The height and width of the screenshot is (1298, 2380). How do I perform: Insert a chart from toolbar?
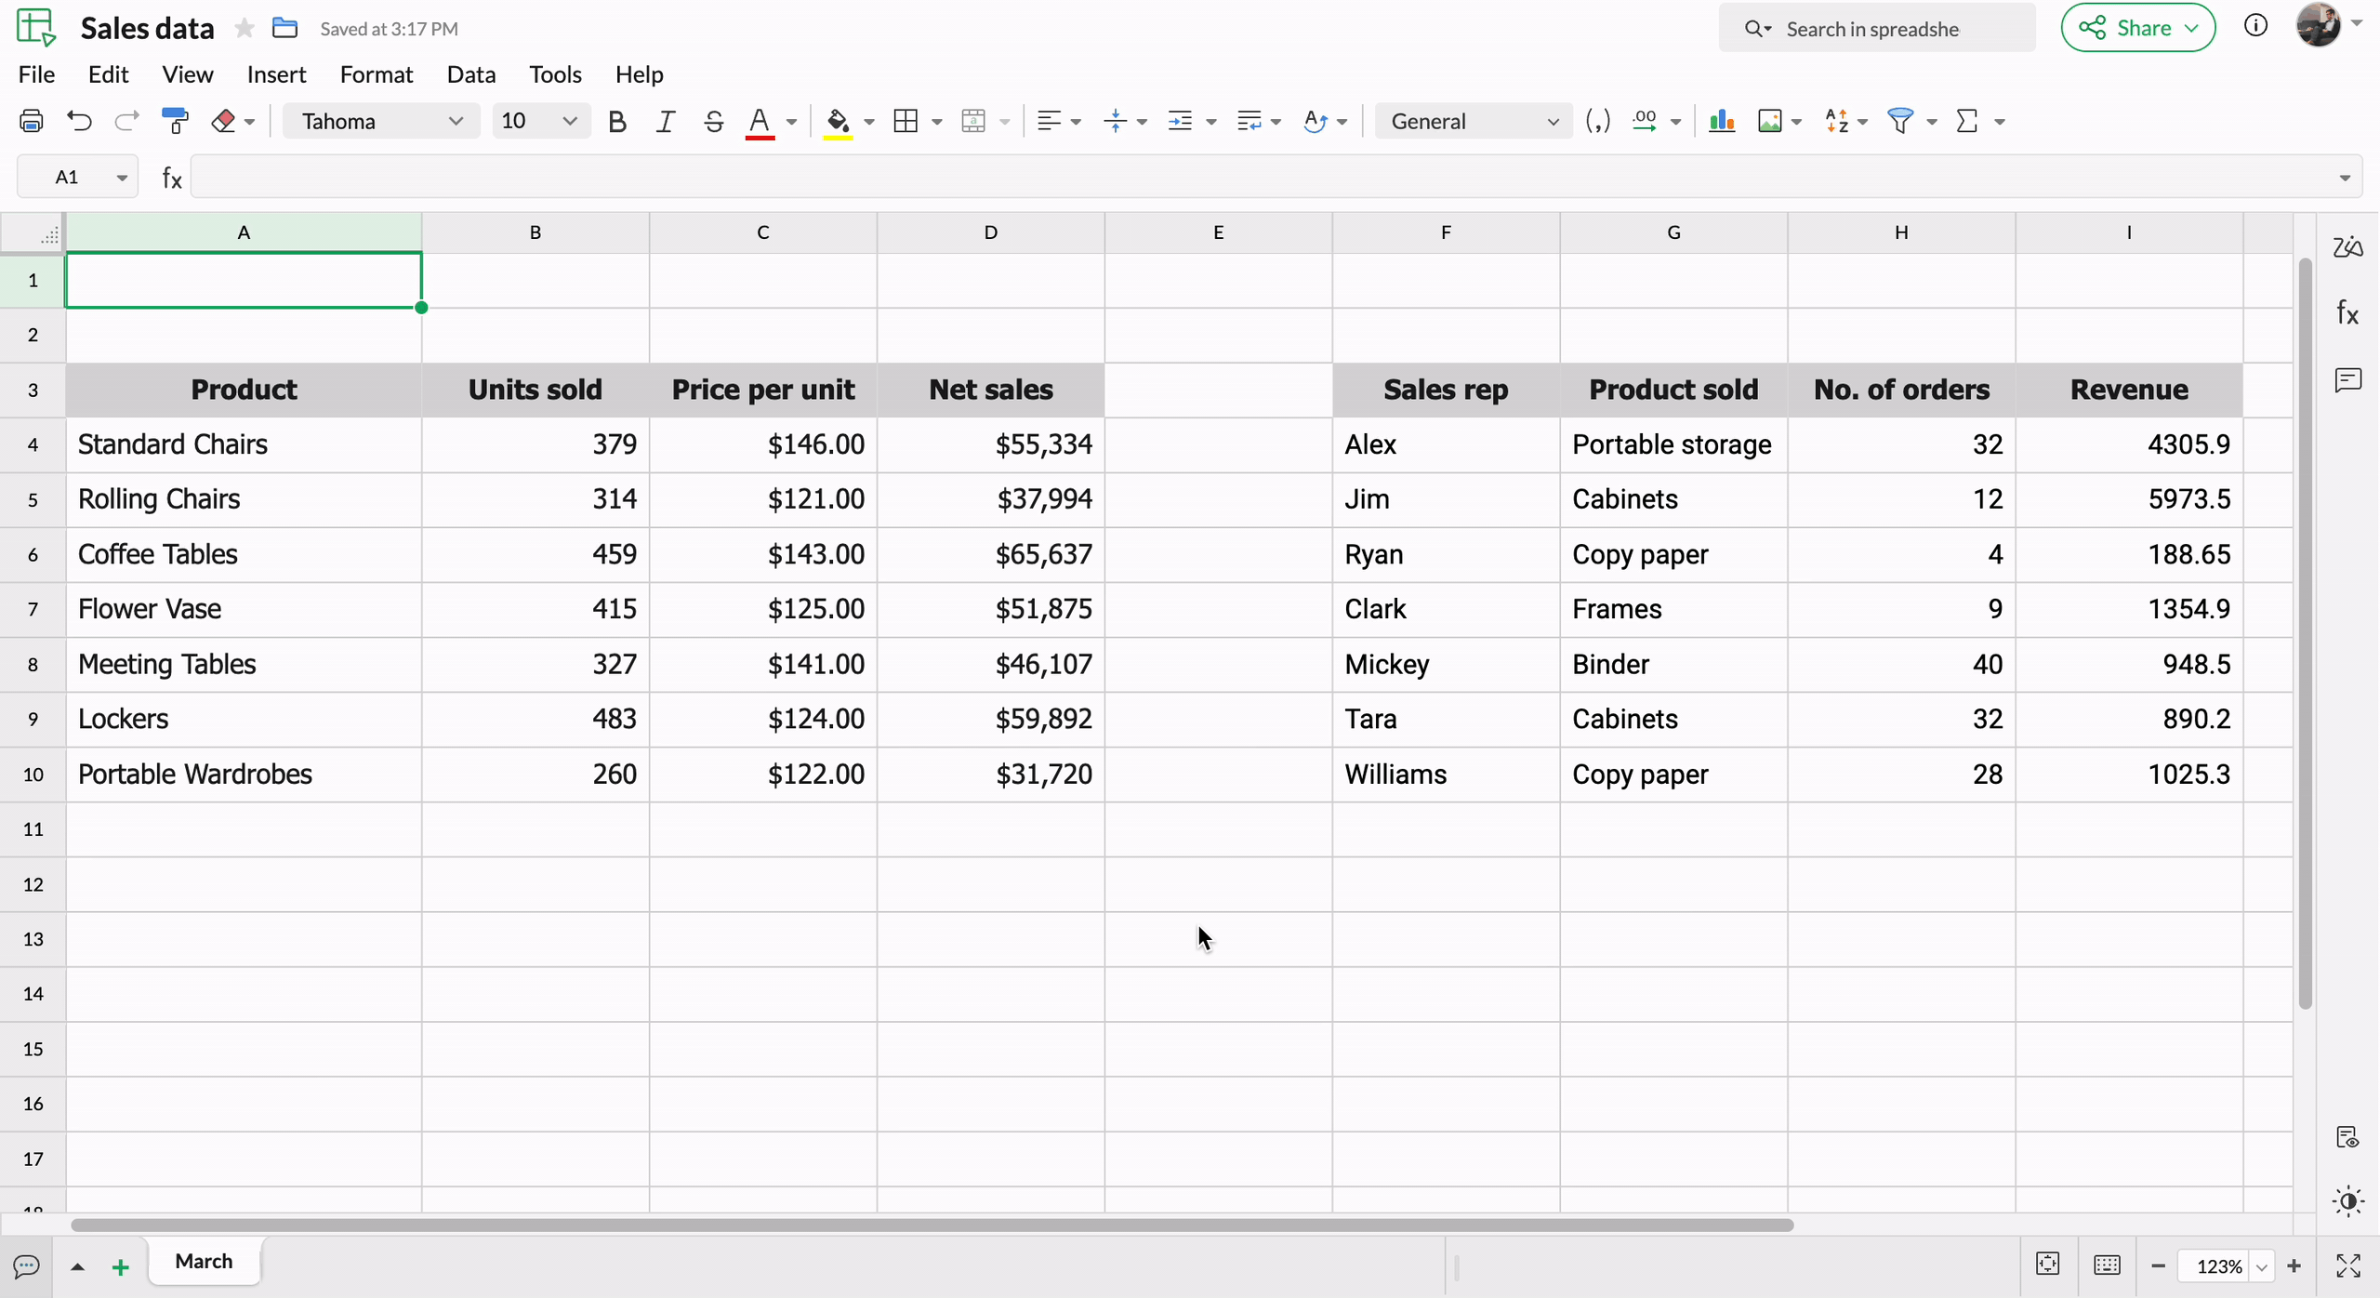(1721, 121)
